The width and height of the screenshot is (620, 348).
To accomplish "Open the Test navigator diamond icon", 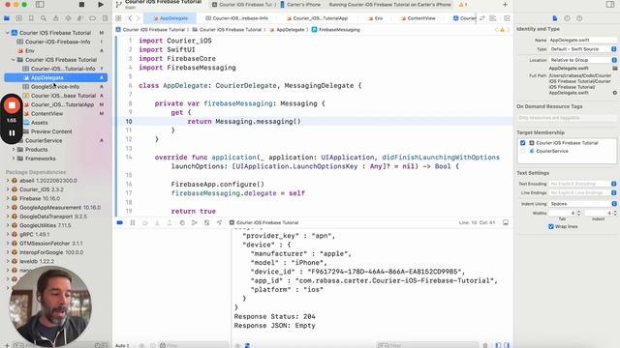I will click(68, 18).
